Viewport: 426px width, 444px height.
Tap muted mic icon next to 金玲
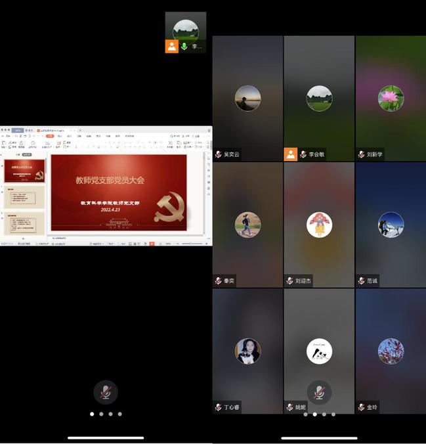(361, 407)
